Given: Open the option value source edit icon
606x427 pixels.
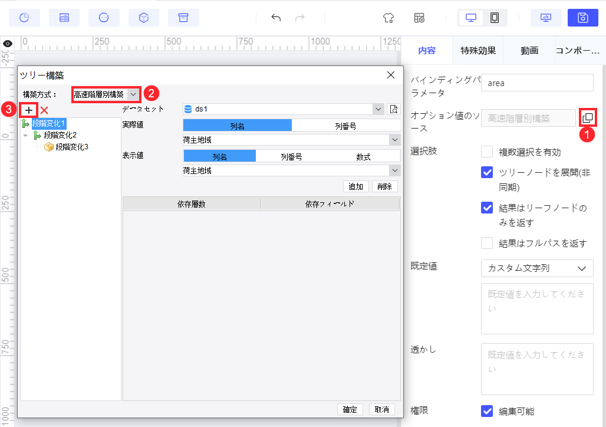Looking at the screenshot, I should (x=588, y=117).
